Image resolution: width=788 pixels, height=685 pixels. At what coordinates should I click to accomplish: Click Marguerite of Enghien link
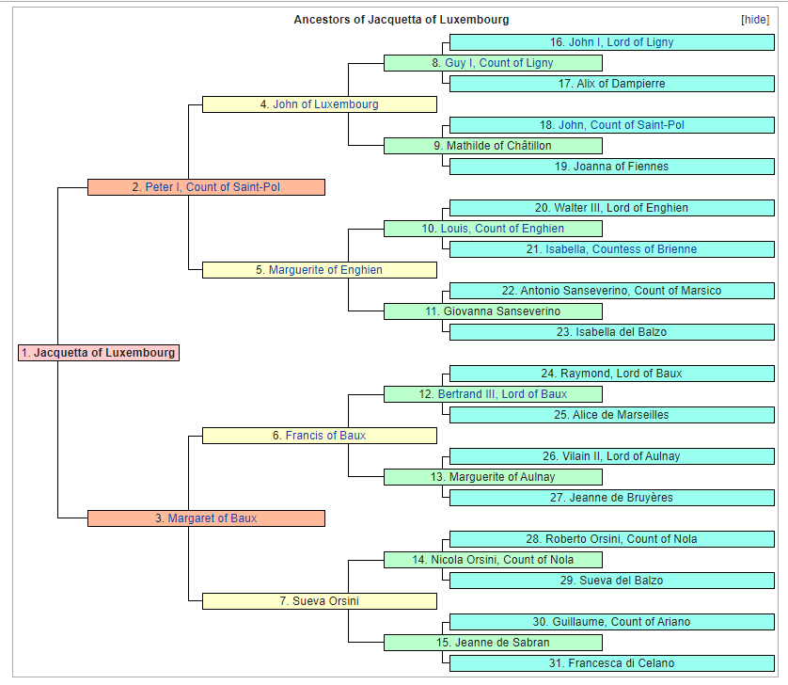[325, 270]
